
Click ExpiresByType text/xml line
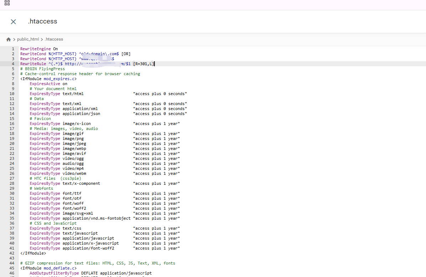109,104
